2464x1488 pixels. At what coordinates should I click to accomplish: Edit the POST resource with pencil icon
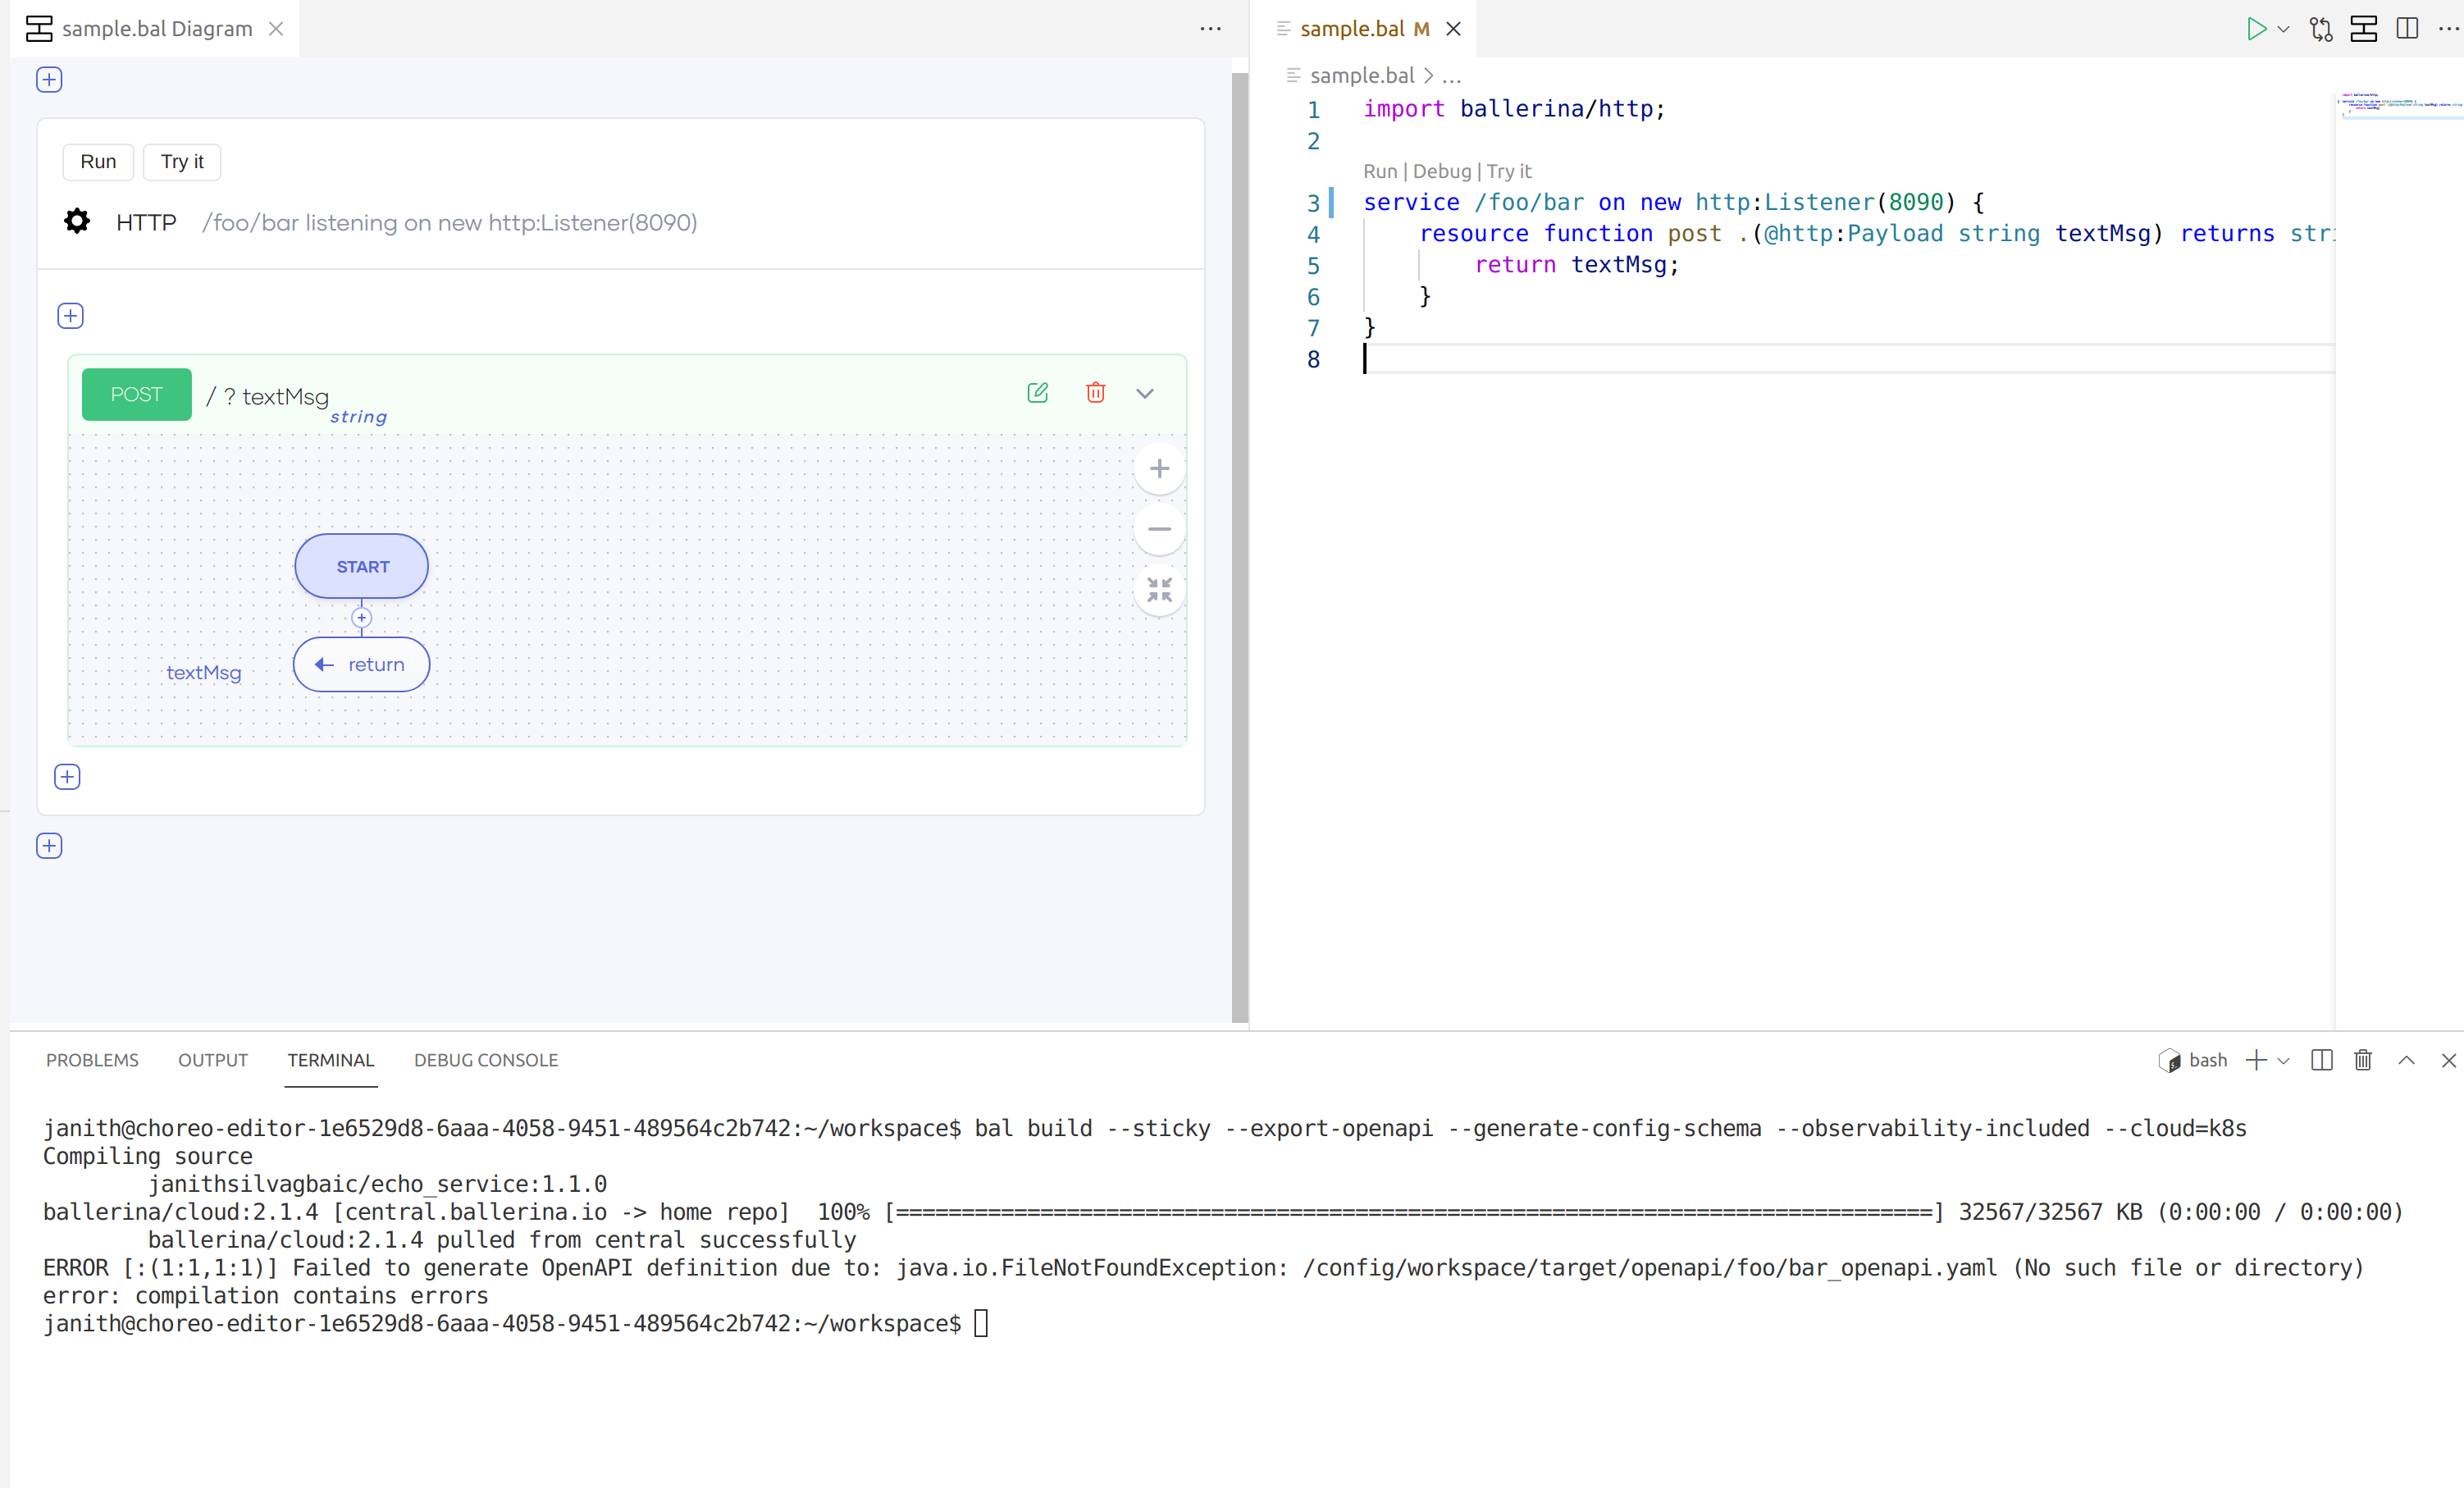[1038, 393]
